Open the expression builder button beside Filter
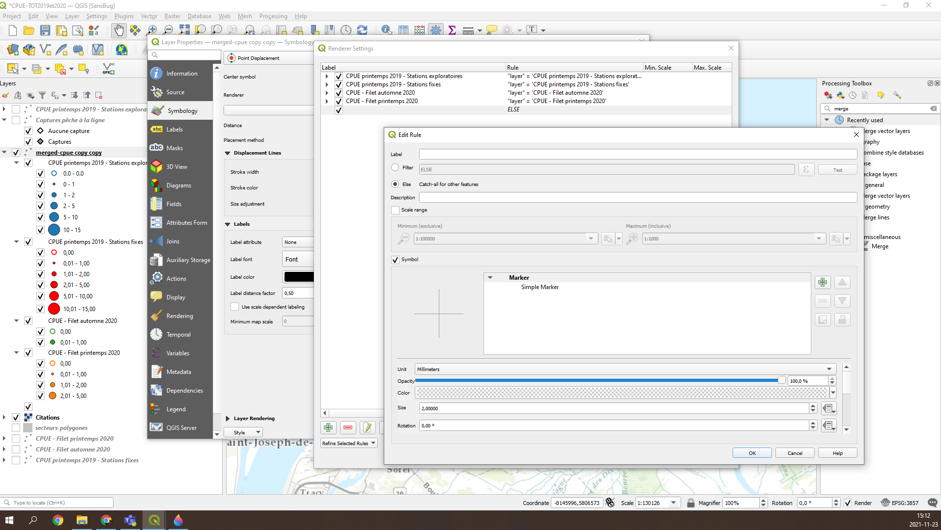Viewport: 941px width, 530px height. [806, 169]
